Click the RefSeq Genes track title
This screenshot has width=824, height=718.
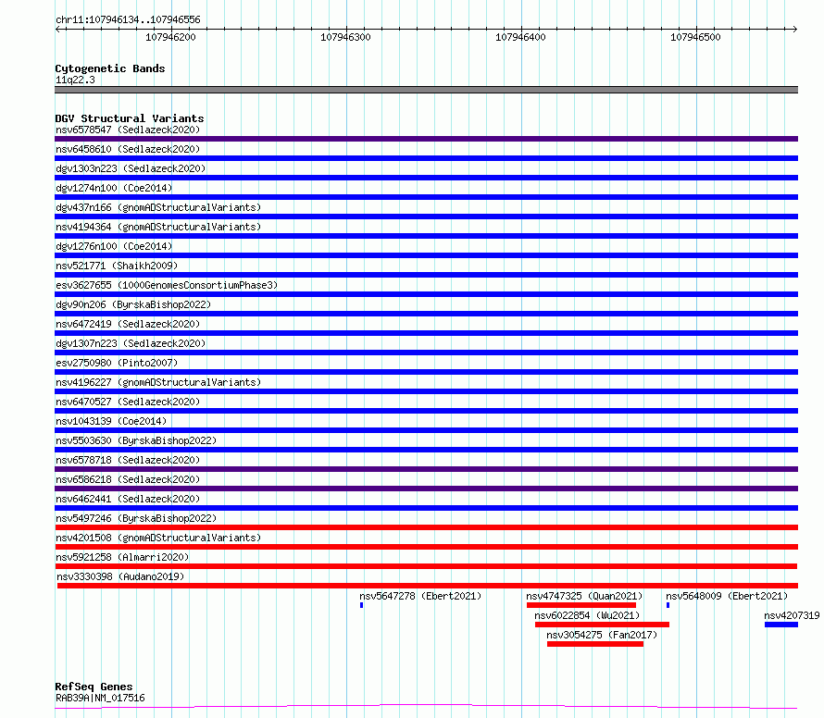click(94, 687)
